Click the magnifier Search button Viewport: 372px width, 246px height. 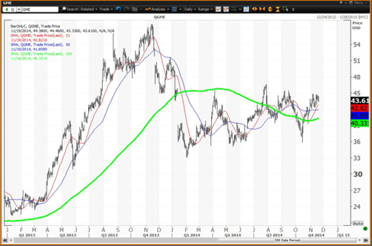pyautogui.click(x=69, y=9)
